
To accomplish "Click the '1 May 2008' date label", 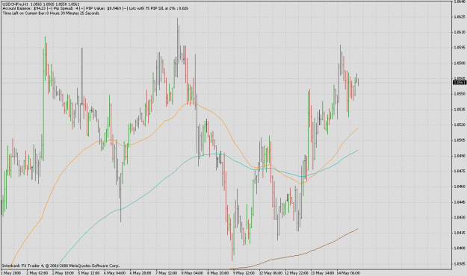I will tap(11, 273).
